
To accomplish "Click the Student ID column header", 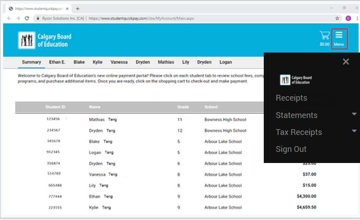I will pyautogui.click(x=55, y=107).
